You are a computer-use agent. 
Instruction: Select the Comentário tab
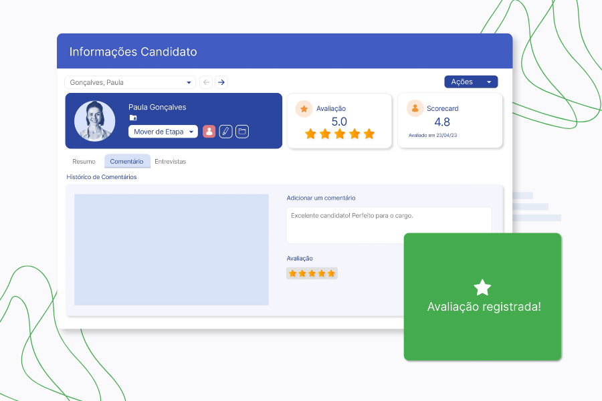[127, 162]
